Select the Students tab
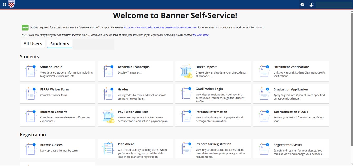 (x=59, y=44)
